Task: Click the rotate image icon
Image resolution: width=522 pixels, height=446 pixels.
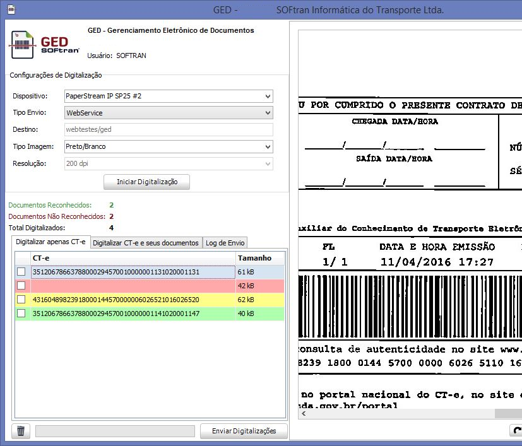Action: (516, 431)
